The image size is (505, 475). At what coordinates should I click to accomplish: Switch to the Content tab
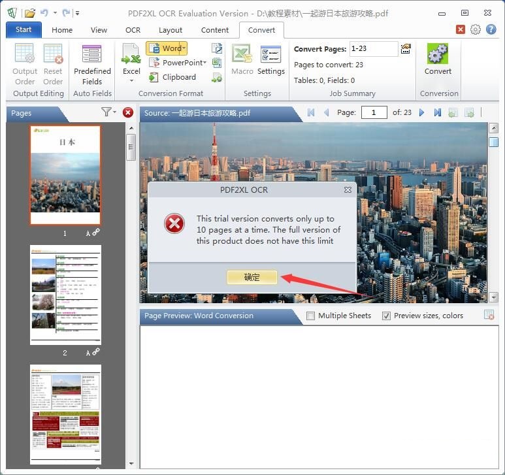(x=214, y=30)
